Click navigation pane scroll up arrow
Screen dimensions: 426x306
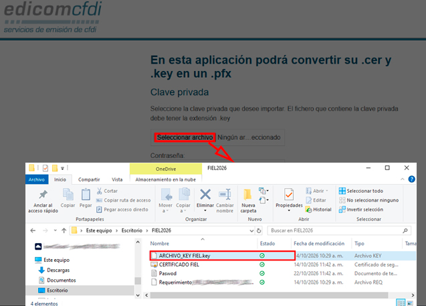click(138, 242)
